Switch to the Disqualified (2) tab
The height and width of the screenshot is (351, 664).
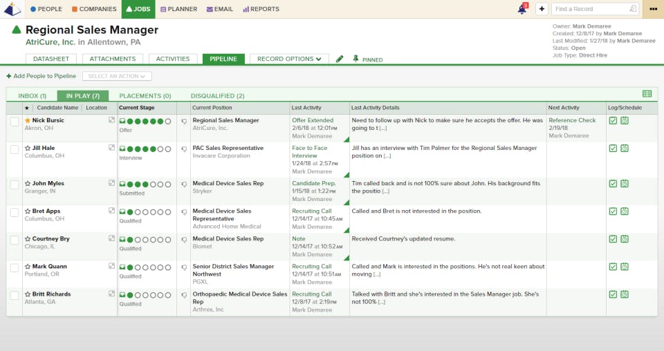(x=217, y=96)
